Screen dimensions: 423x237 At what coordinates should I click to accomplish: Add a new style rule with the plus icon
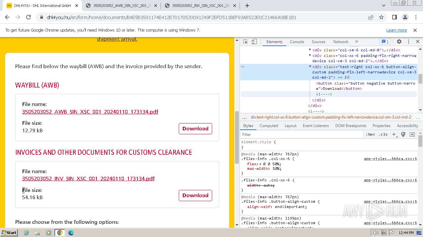[x=394, y=134]
